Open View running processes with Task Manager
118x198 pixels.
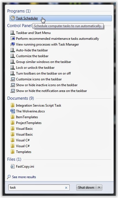47,44
